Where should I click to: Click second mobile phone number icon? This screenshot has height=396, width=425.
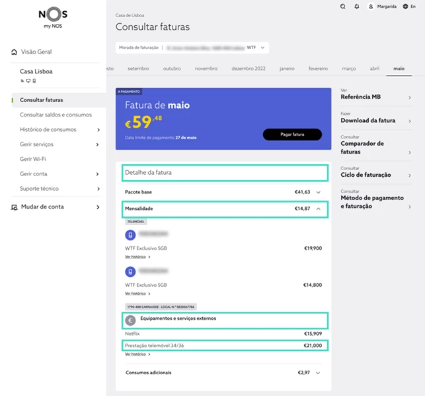(130, 272)
